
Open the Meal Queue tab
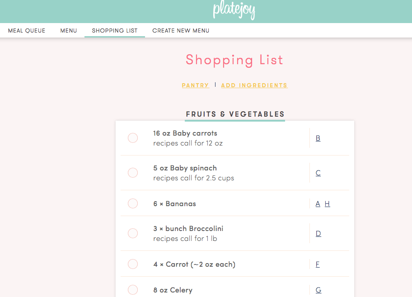27,30
